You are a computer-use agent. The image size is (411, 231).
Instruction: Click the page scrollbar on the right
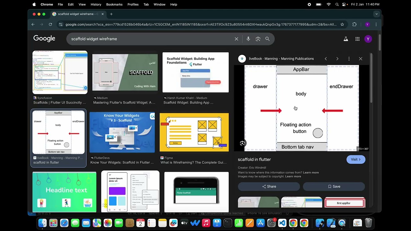click(379, 42)
